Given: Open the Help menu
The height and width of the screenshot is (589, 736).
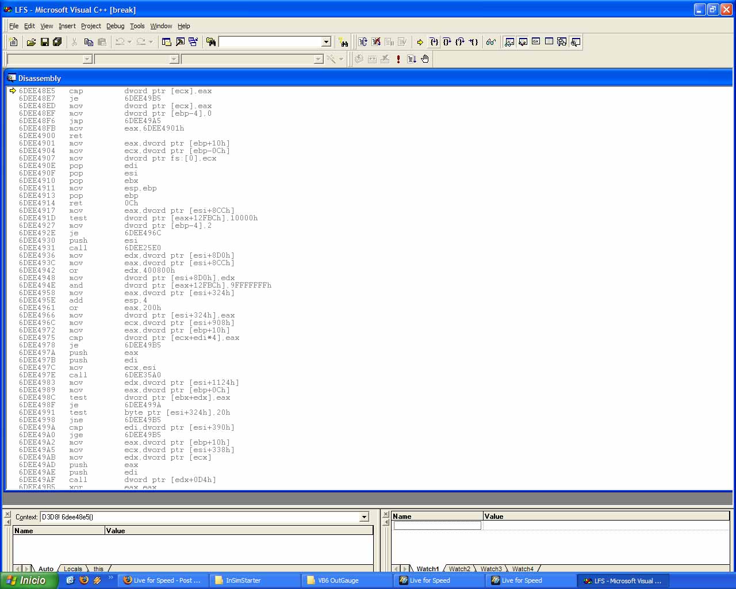Looking at the screenshot, I should (183, 26).
